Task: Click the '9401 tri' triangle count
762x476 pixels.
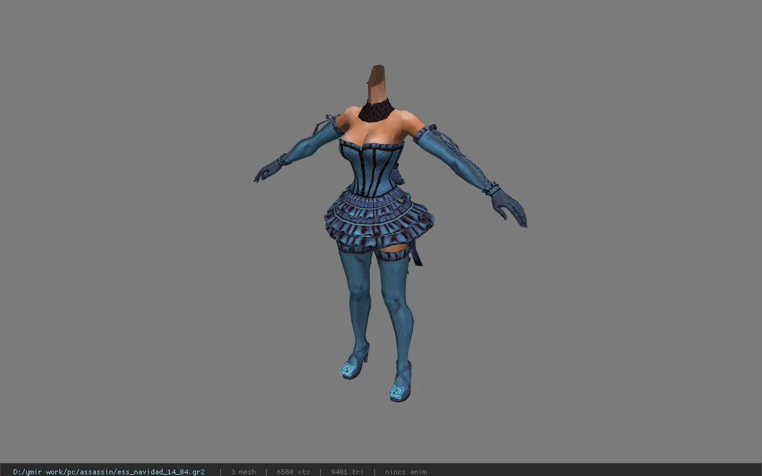Action: [x=347, y=472]
